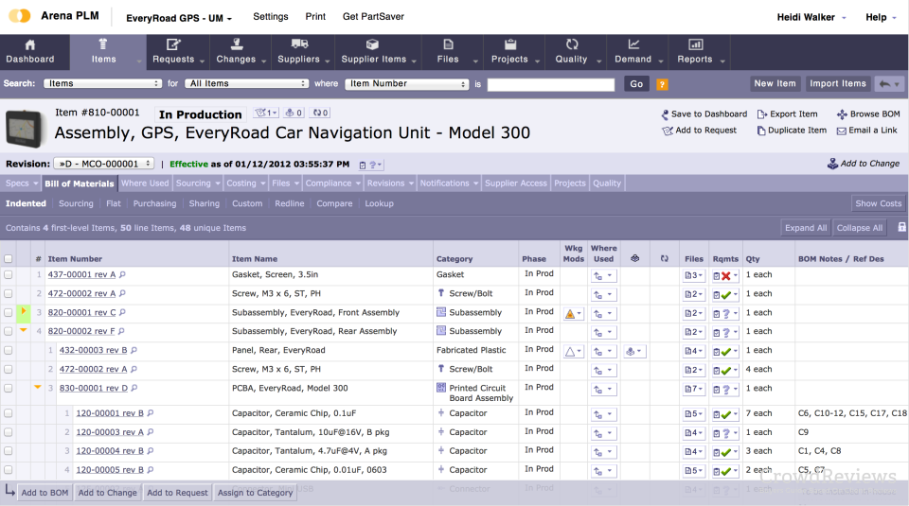Click the orange search help question icon
Screen dimensions: 909x506
662,84
